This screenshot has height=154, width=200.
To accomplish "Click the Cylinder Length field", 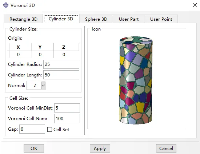I will (61, 75).
